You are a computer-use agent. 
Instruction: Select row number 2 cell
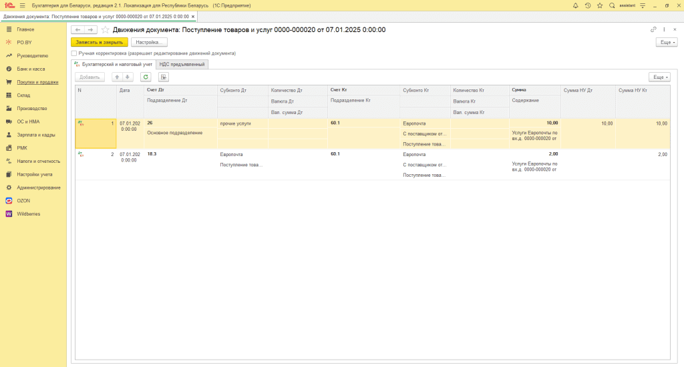[96, 164]
